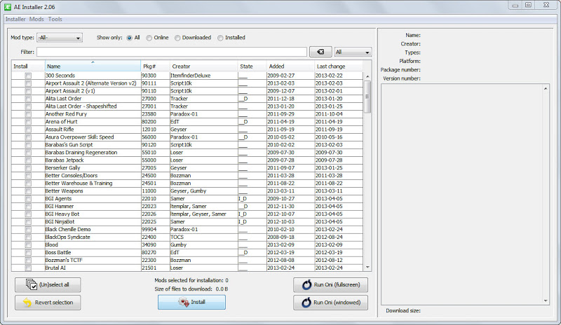Screen dimensions: 561x325
Task: Open the Installer menu
Action: [x=15, y=19]
